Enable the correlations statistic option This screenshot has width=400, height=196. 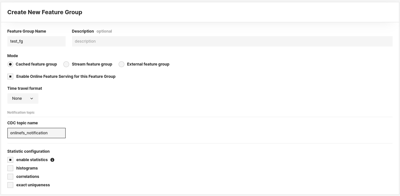click(10, 176)
